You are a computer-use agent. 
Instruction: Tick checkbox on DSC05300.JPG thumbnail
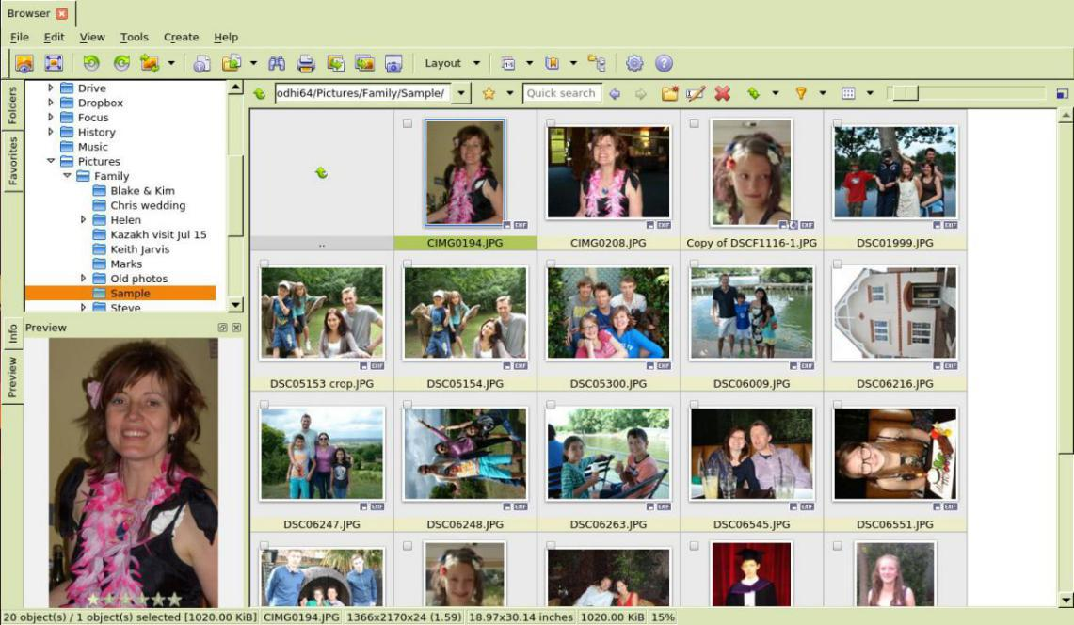tap(551, 264)
